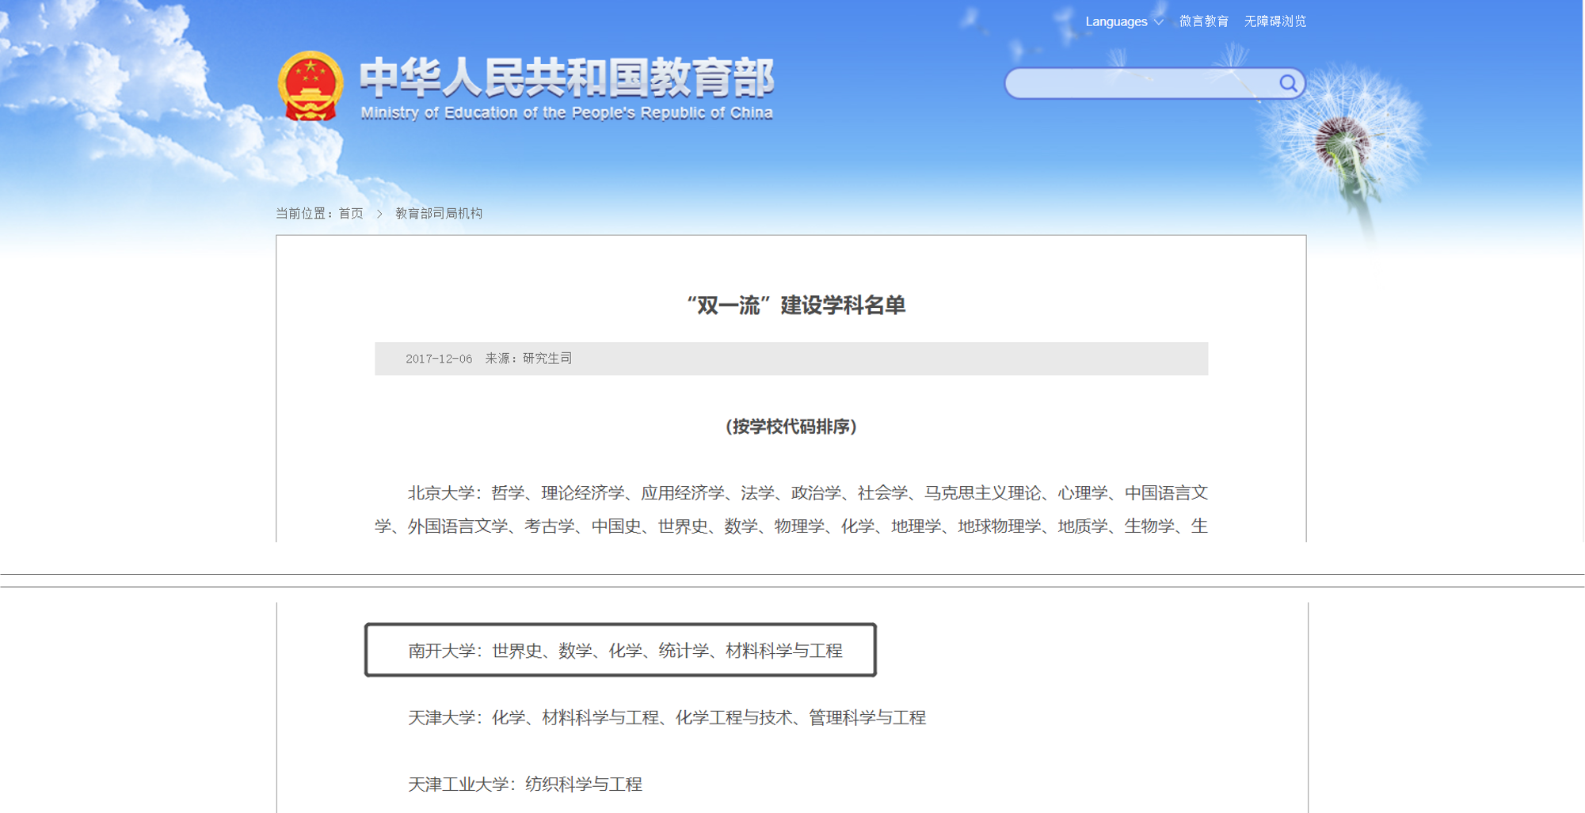Open 教育部司局机构 breadcrumb link
Viewport: 1585px width, 813px height.
439,214
